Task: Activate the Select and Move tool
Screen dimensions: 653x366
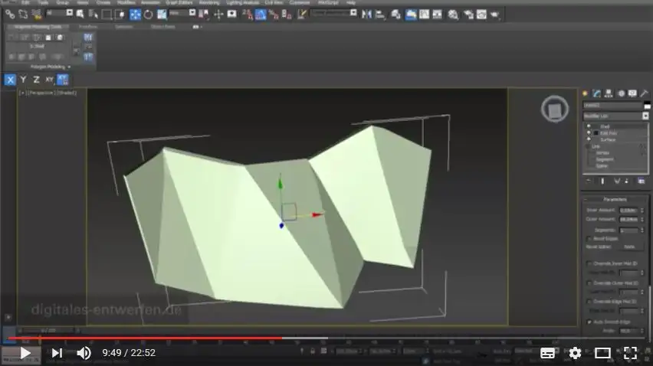Action: pyautogui.click(x=136, y=15)
